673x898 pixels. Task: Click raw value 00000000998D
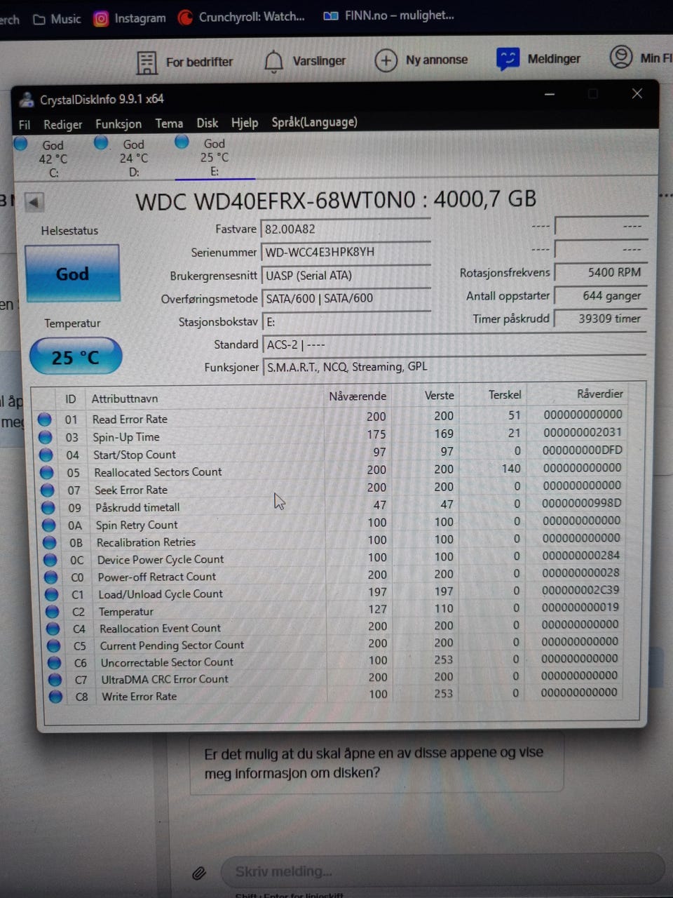tap(581, 503)
